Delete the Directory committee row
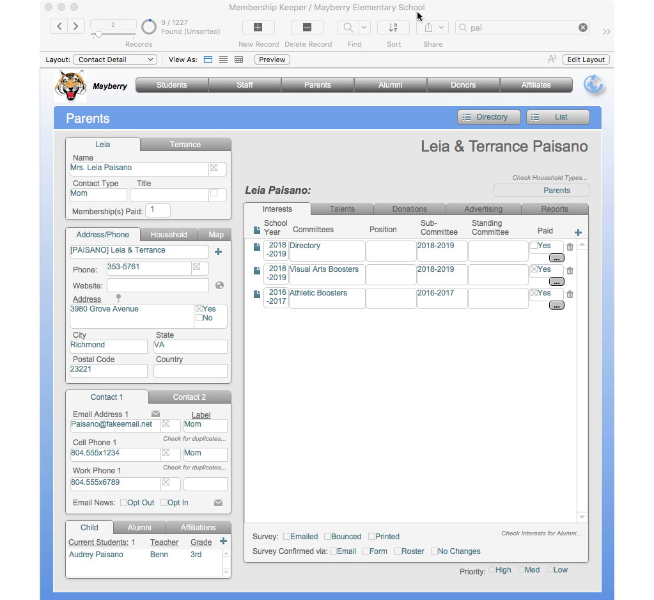The image size is (654, 600). pos(570,247)
